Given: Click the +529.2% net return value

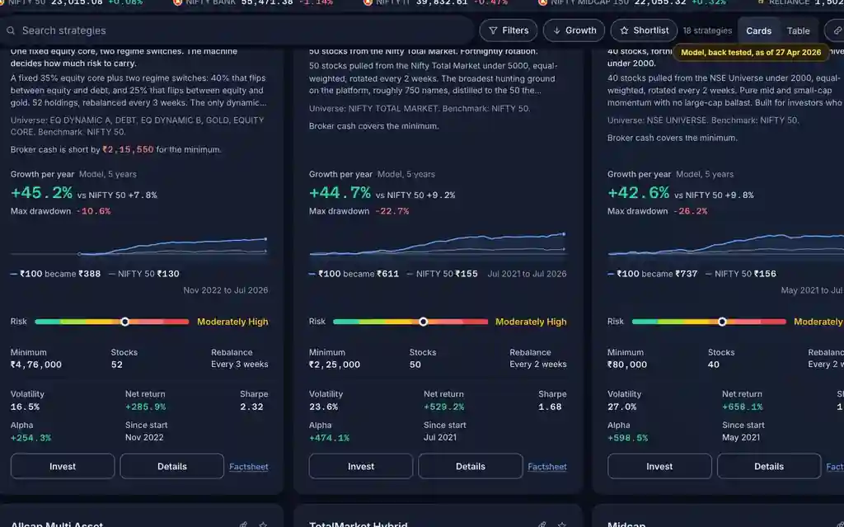Looking at the screenshot, I should [x=443, y=407].
